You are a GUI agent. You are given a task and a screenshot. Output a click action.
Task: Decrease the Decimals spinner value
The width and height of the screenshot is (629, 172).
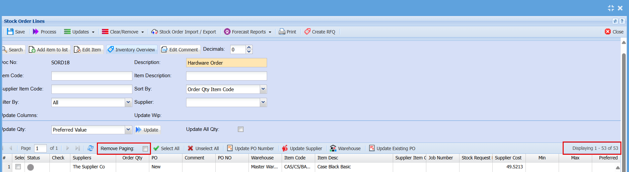click(x=249, y=52)
